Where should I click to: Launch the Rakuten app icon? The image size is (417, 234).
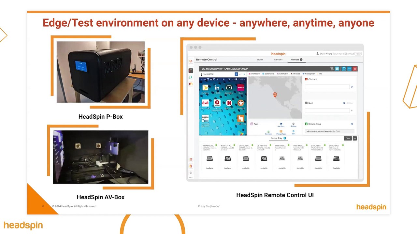[x=217, y=103]
